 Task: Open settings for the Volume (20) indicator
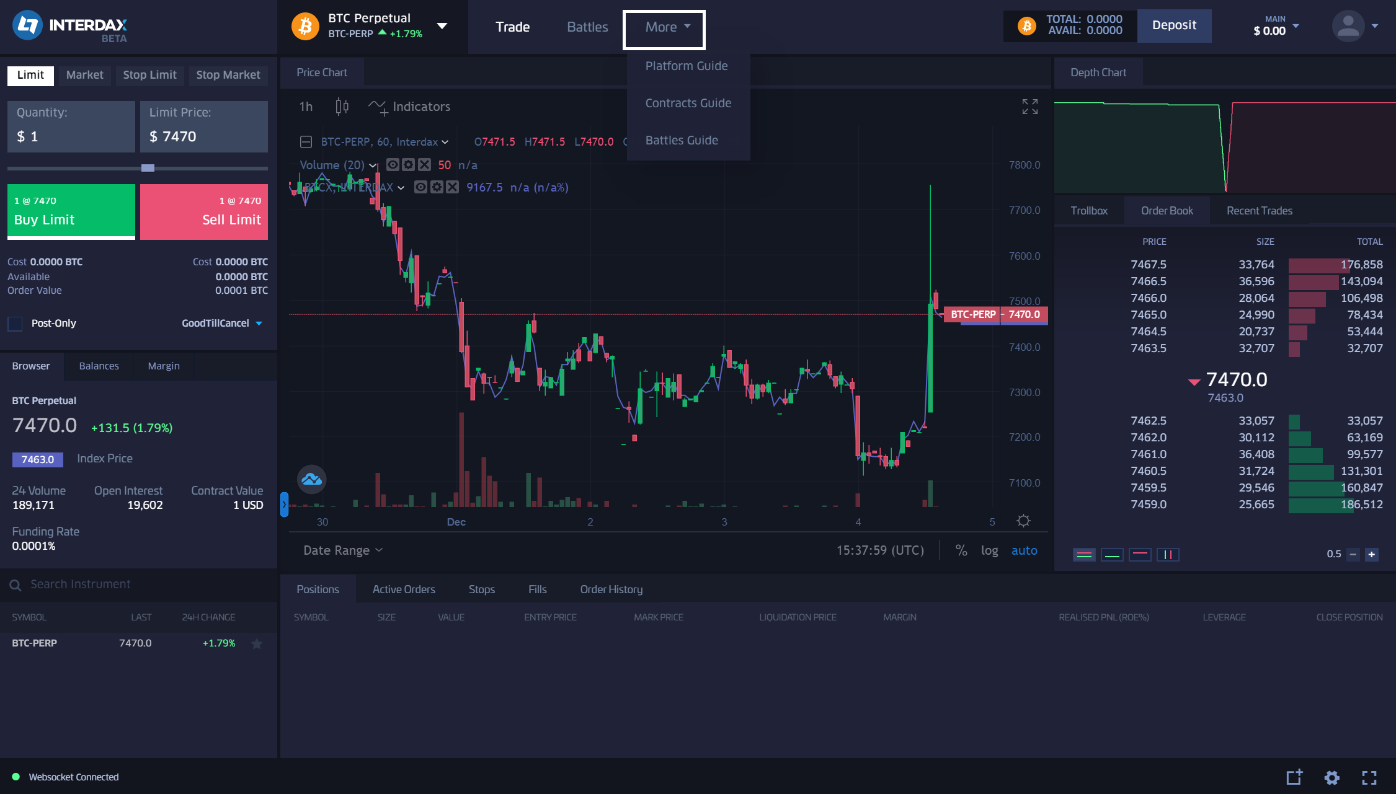[x=408, y=165]
